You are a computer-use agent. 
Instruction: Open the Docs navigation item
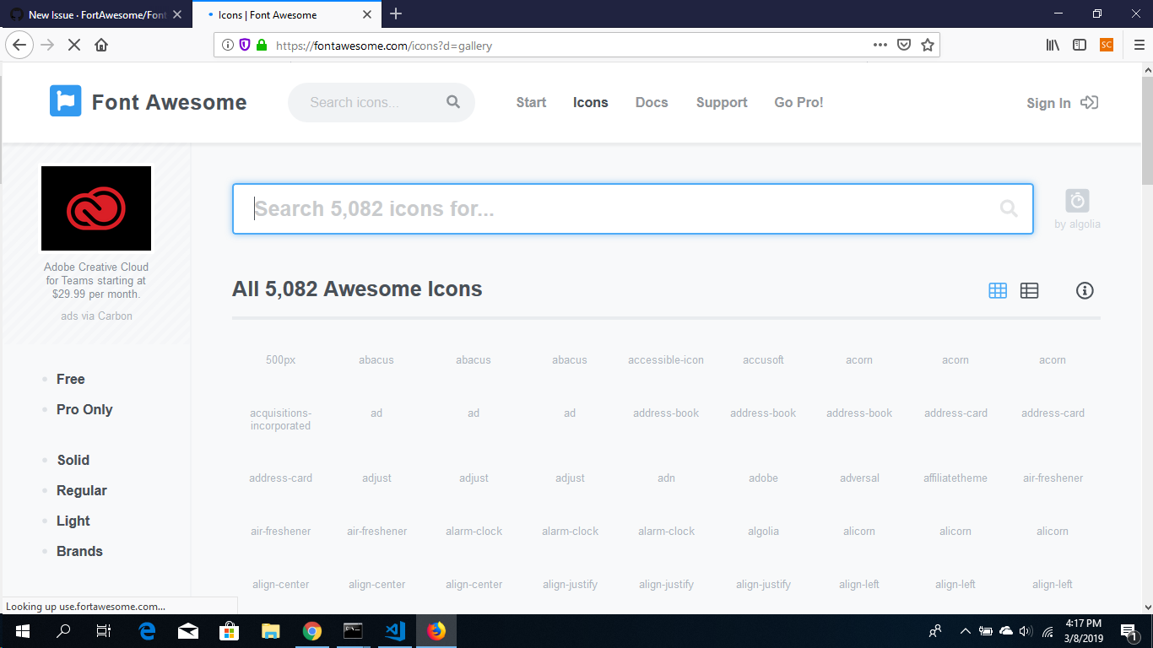pyautogui.click(x=652, y=101)
